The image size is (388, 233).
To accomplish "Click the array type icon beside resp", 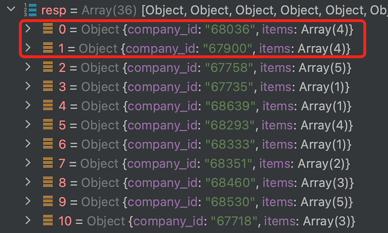I will point(33,10).
